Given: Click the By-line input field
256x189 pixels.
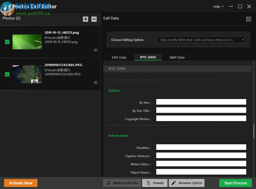Looking at the screenshot, I should 201,102.
